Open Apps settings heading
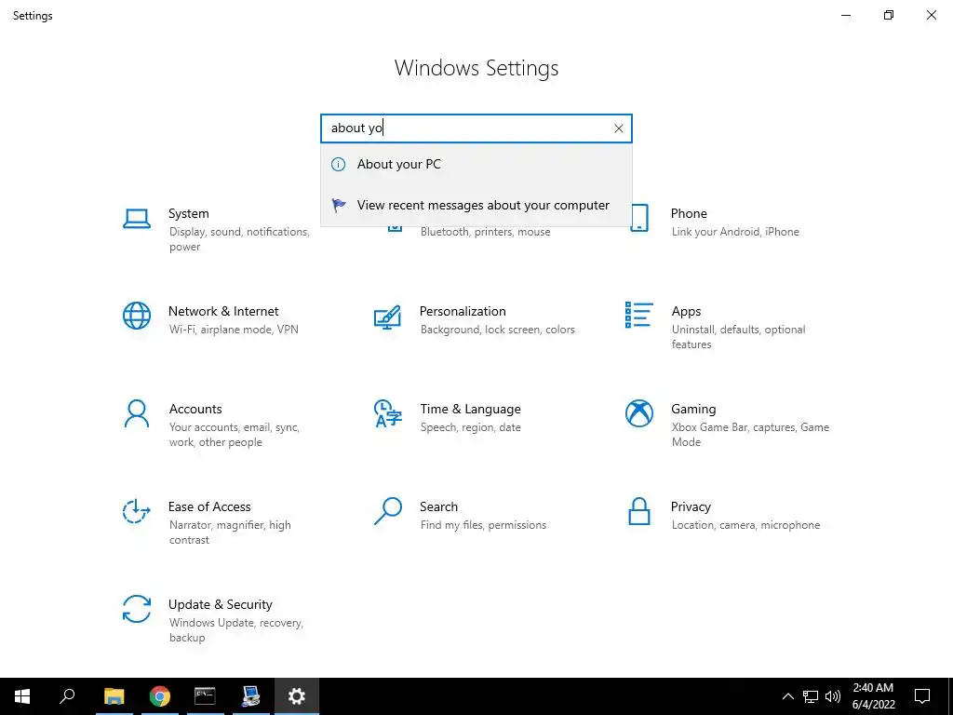This screenshot has height=715, width=953. (686, 311)
